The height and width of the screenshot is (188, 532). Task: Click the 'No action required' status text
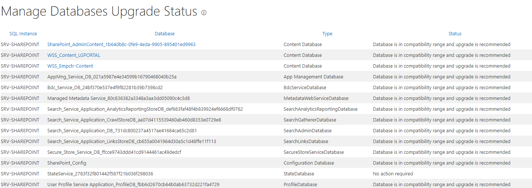(393, 174)
